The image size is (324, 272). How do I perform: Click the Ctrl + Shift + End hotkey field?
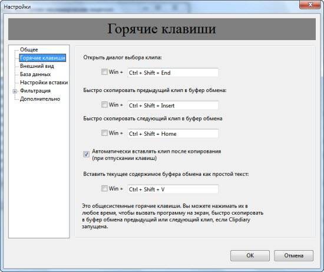coord(173,73)
